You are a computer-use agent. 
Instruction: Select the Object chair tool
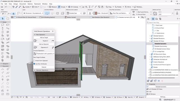click(x=3, y=36)
